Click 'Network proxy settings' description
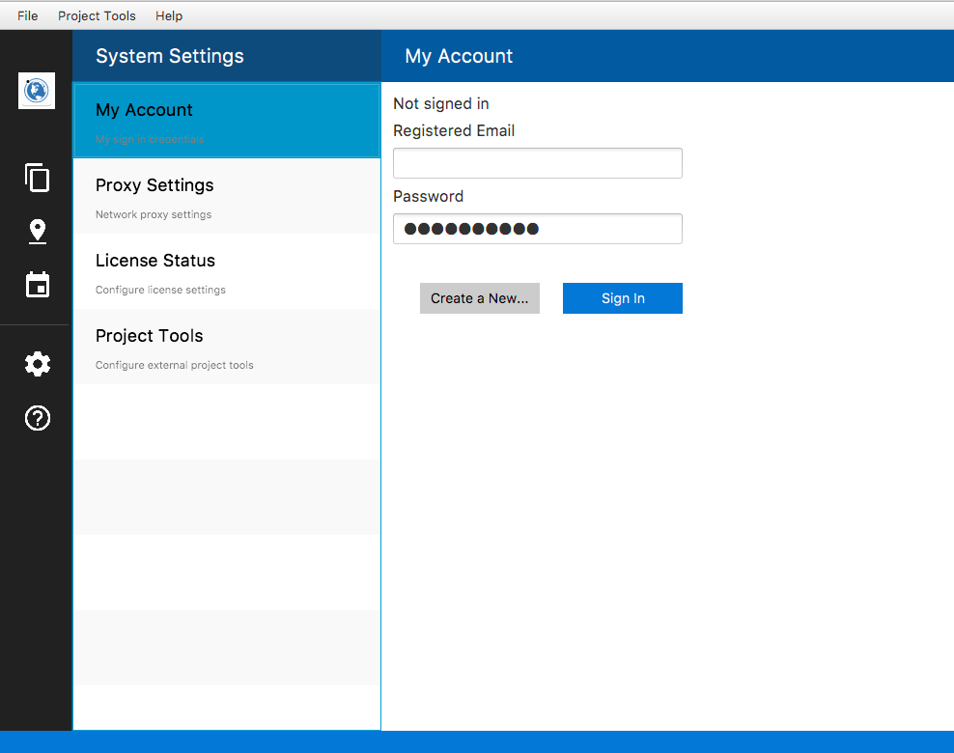 (x=154, y=214)
